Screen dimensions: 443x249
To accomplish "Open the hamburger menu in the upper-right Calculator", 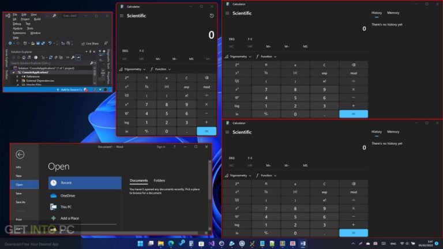I will (227, 13).
